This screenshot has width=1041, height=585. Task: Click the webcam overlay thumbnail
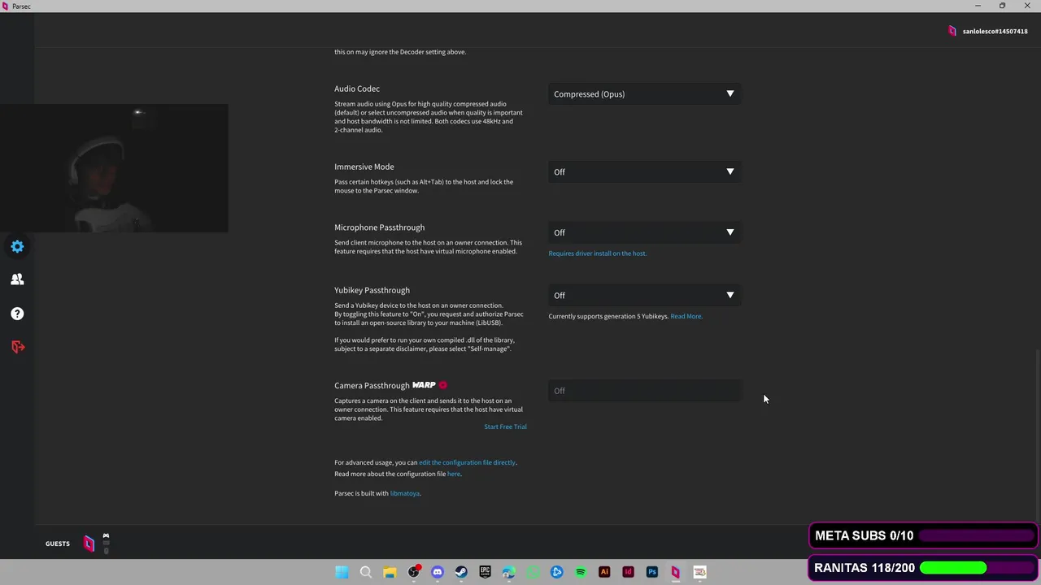(114, 168)
